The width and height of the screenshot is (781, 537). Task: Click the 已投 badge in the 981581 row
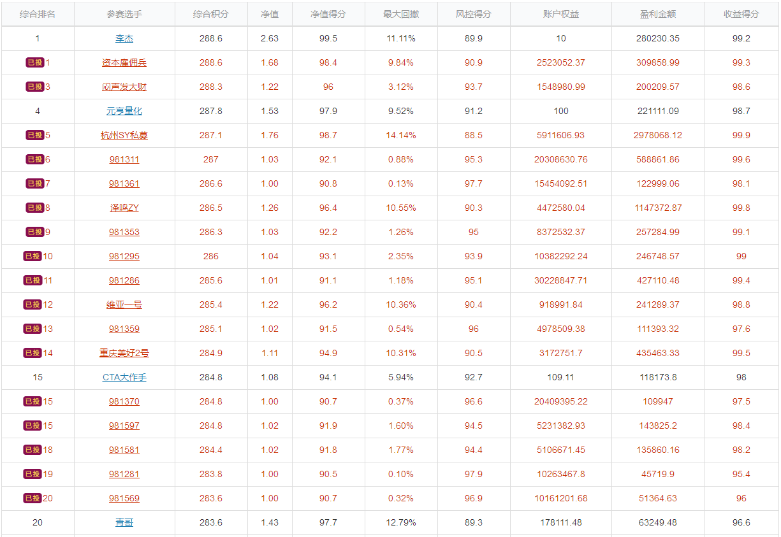click(x=33, y=450)
